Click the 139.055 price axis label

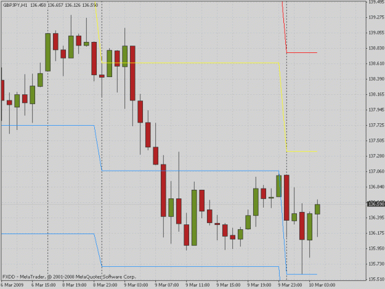tap(376, 33)
